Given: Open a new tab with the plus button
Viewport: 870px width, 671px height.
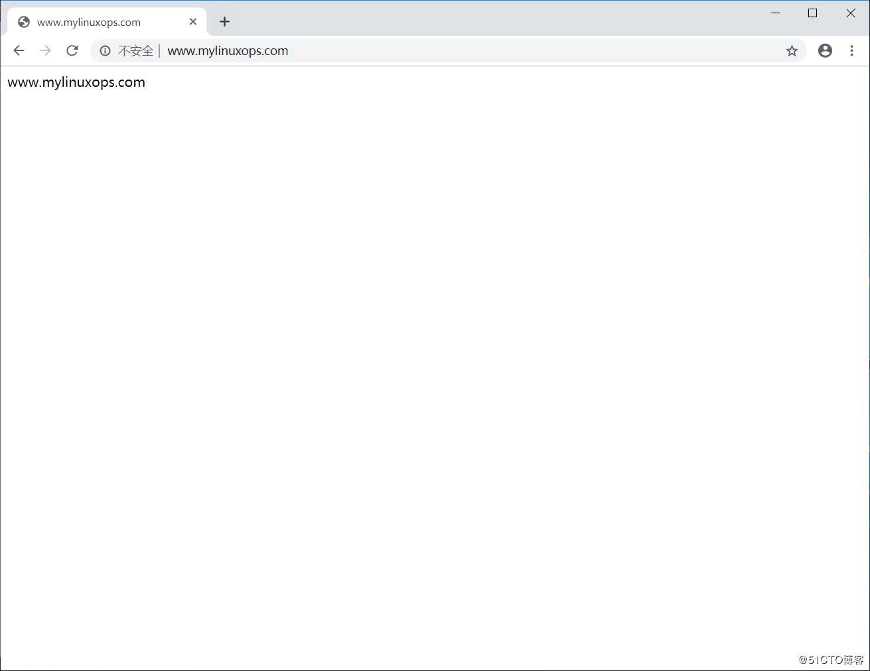Looking at the screenshot, I should [224, 22].
